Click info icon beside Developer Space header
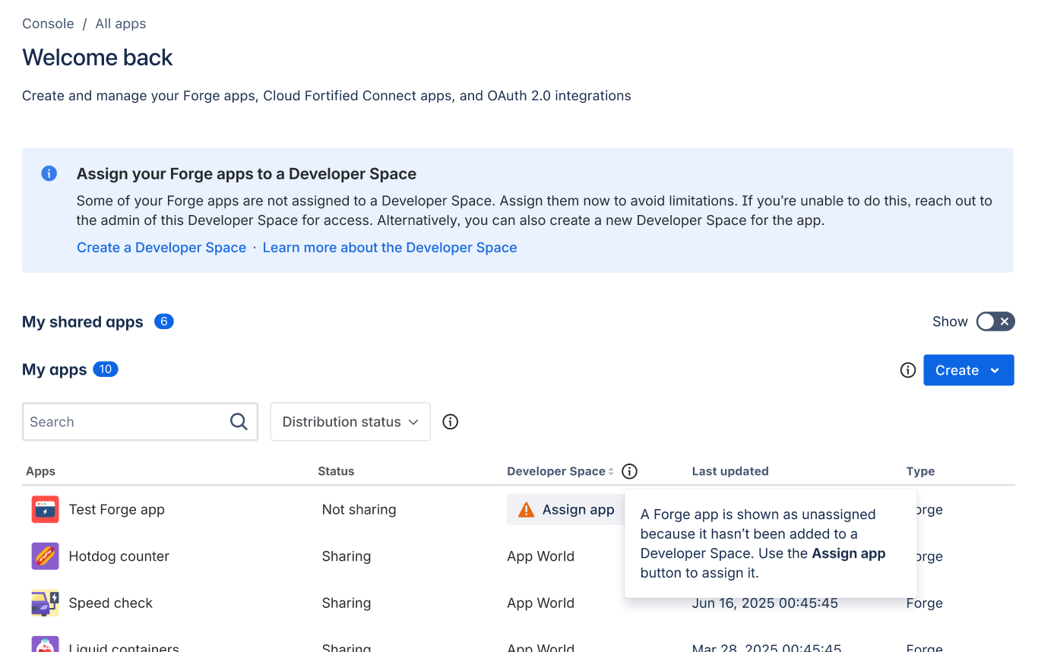 (x=629, y=471)
